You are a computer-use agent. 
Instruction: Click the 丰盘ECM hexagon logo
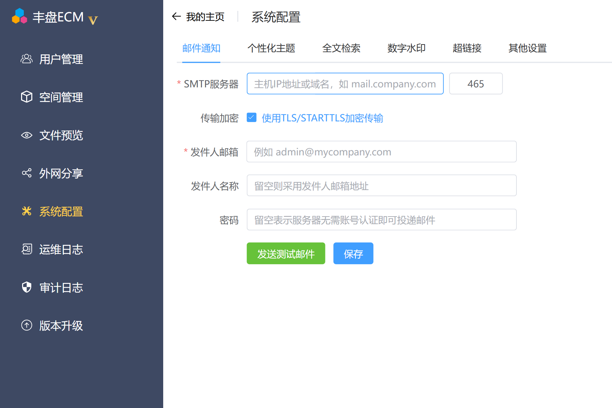click(19, 16)
